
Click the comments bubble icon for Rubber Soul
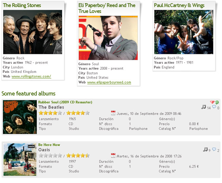pos(214,107)
